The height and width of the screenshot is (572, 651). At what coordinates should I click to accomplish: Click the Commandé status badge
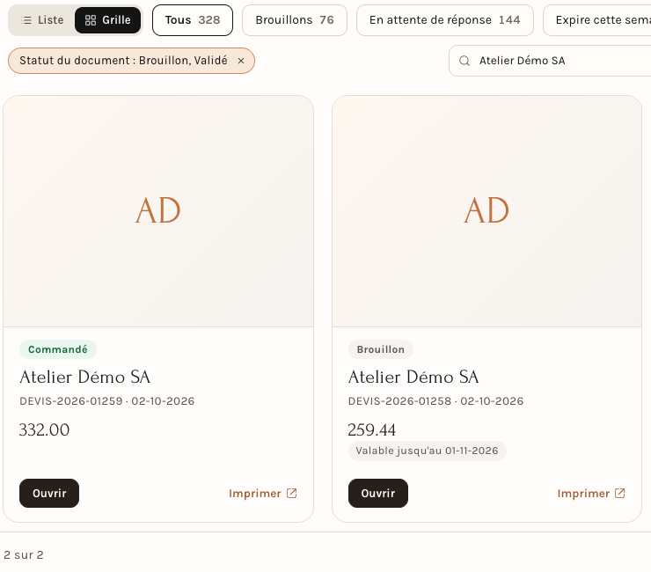[58, 349]
